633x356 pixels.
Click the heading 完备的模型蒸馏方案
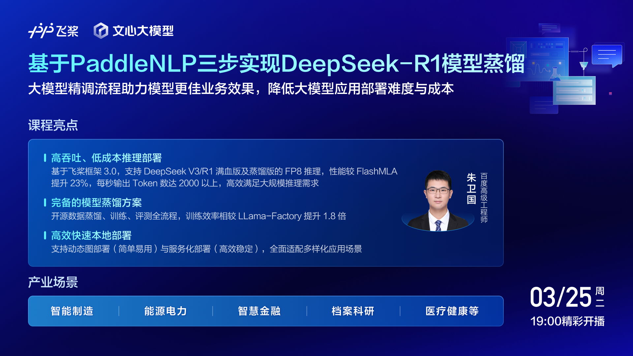(96, 202)
